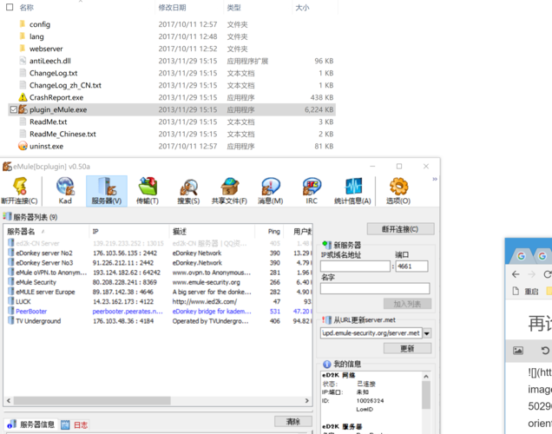This screenshot has height=434, width=552.
Task: Open the Transfers toolbar icon 传输(T)
Action: [x=148, y=190]
